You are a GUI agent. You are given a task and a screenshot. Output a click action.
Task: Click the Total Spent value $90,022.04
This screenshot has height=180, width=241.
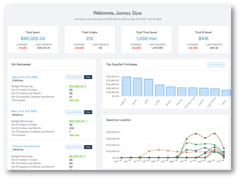coord(33,39)
